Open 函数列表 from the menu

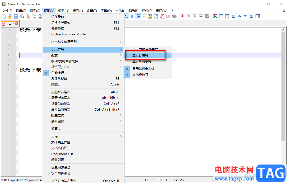click(83, 159)
